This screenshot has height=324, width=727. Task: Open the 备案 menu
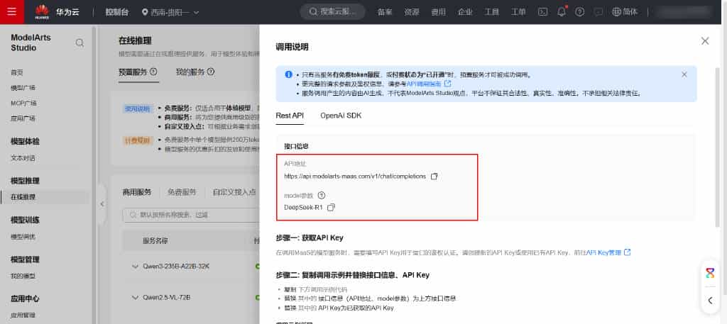[x=384, y=13]
